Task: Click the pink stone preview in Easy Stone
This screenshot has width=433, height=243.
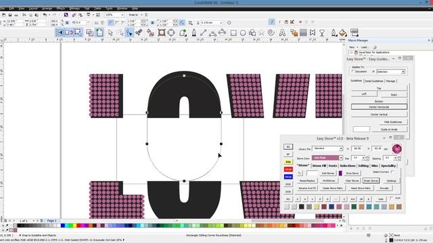Action: click(x=397, y=148)
